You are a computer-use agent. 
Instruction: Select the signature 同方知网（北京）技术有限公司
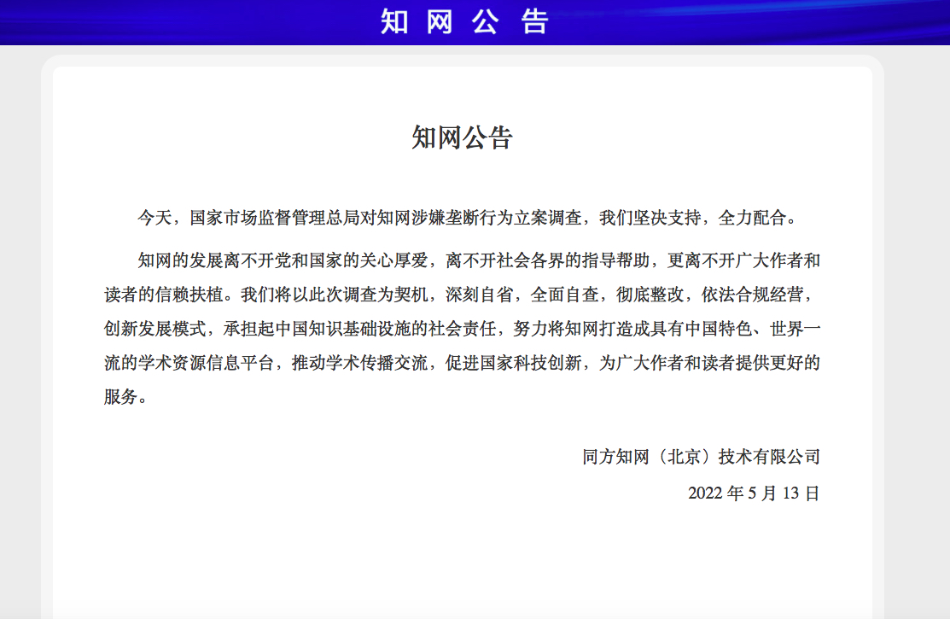tap(701, 457)
